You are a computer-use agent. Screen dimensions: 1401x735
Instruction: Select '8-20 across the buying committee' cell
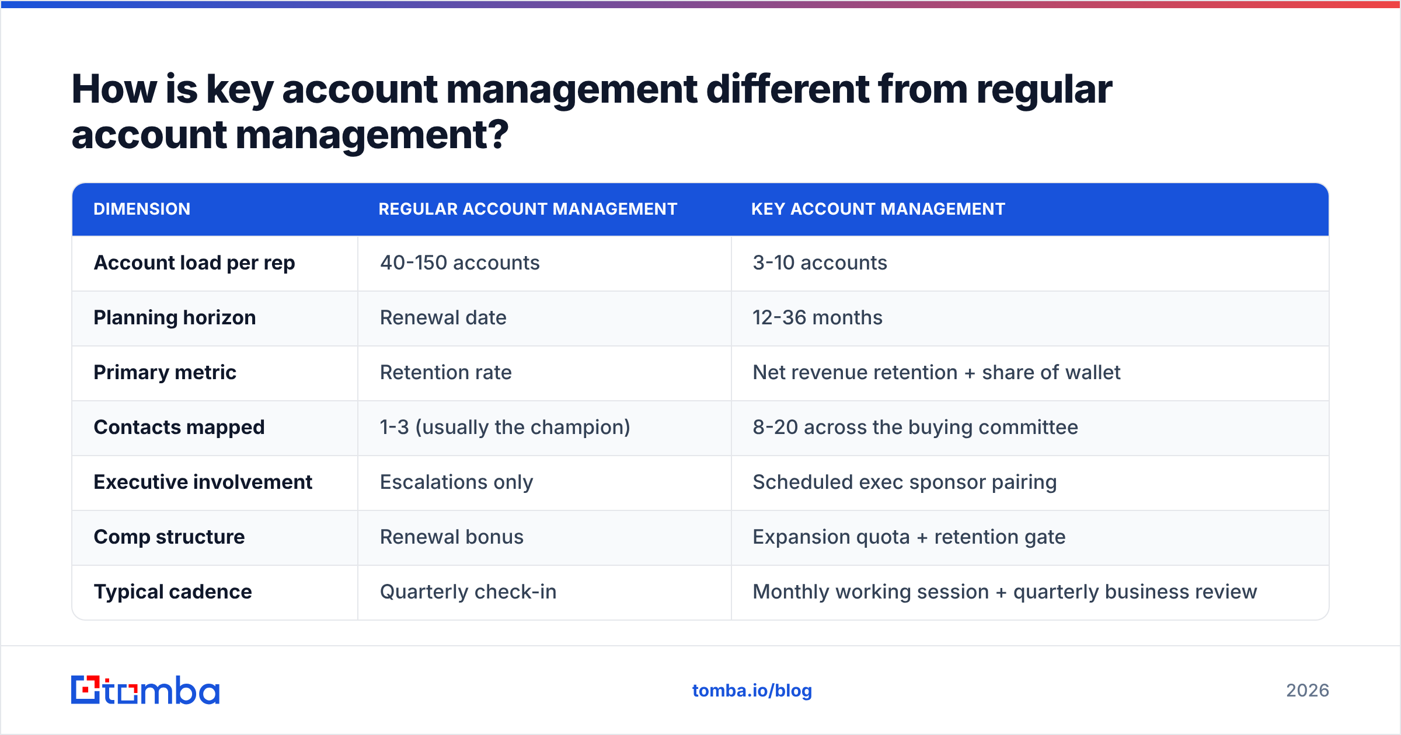click(915, 428)
